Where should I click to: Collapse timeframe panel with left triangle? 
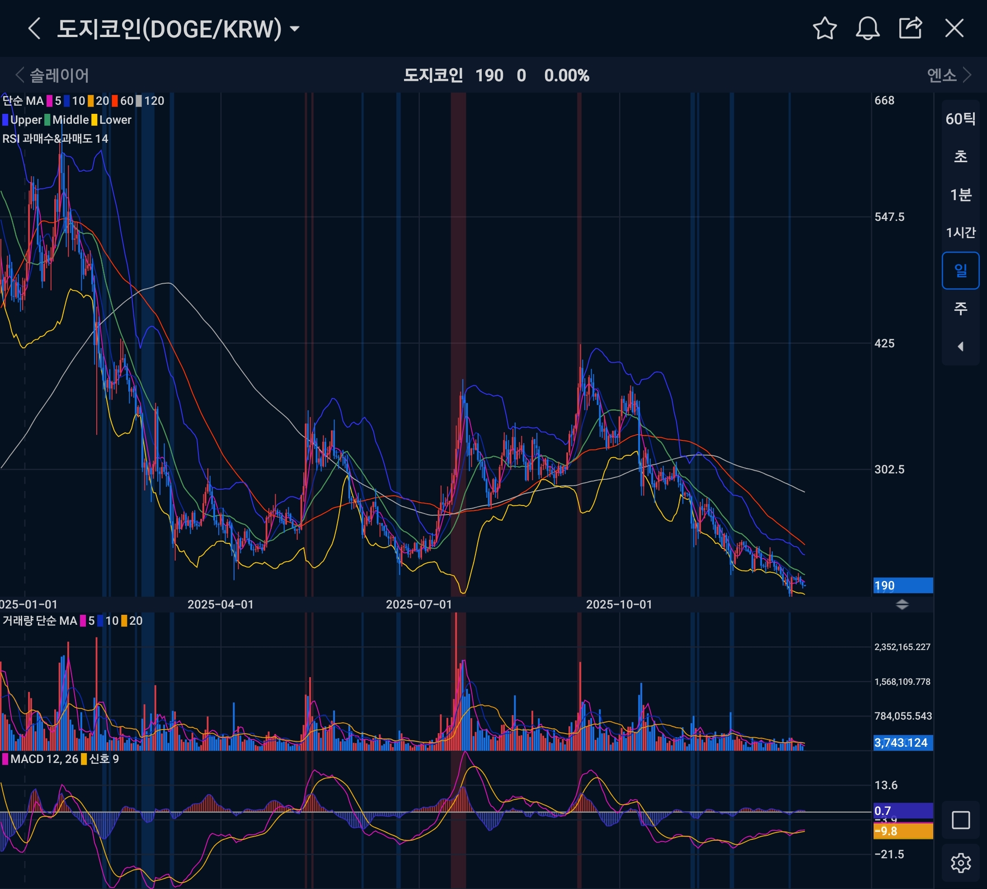point(960,346)
